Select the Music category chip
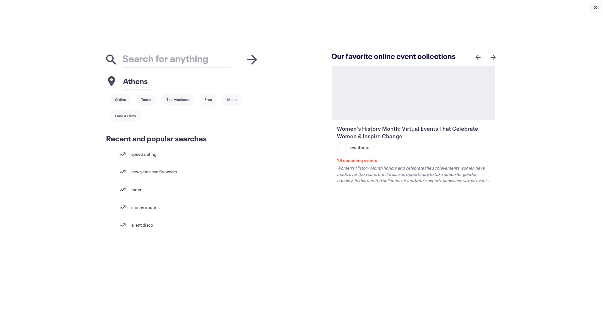This screenshot has height=326, width=603. coord(232,100)
